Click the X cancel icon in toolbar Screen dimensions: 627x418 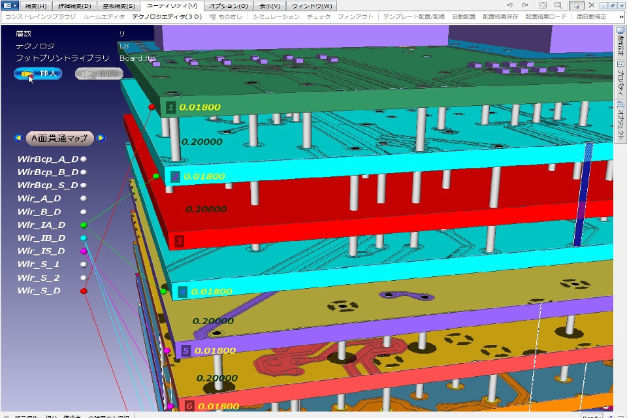(591, 5)
